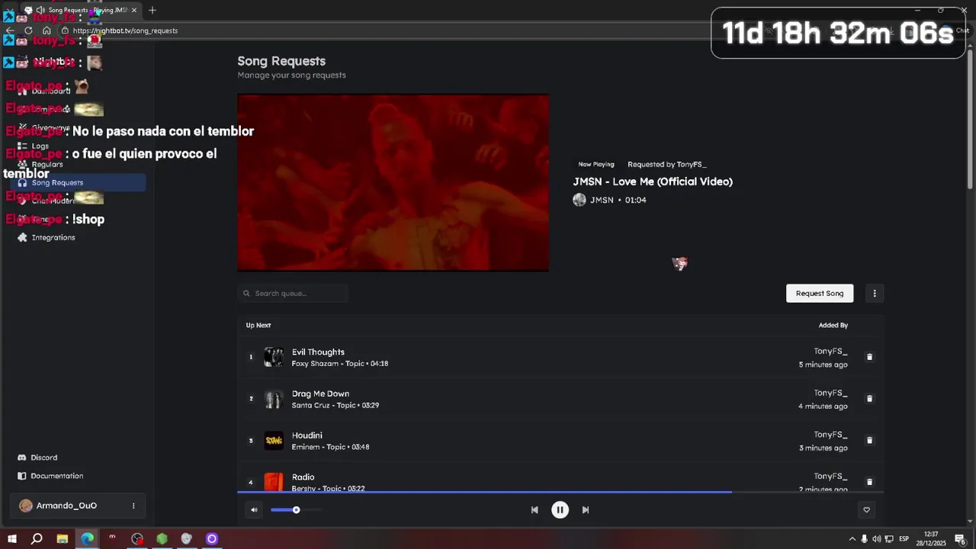Click the Armando_OuO profile avatar
Image resolution: width=976 pixels, height=549 pixels.
[x=26, y=506]
